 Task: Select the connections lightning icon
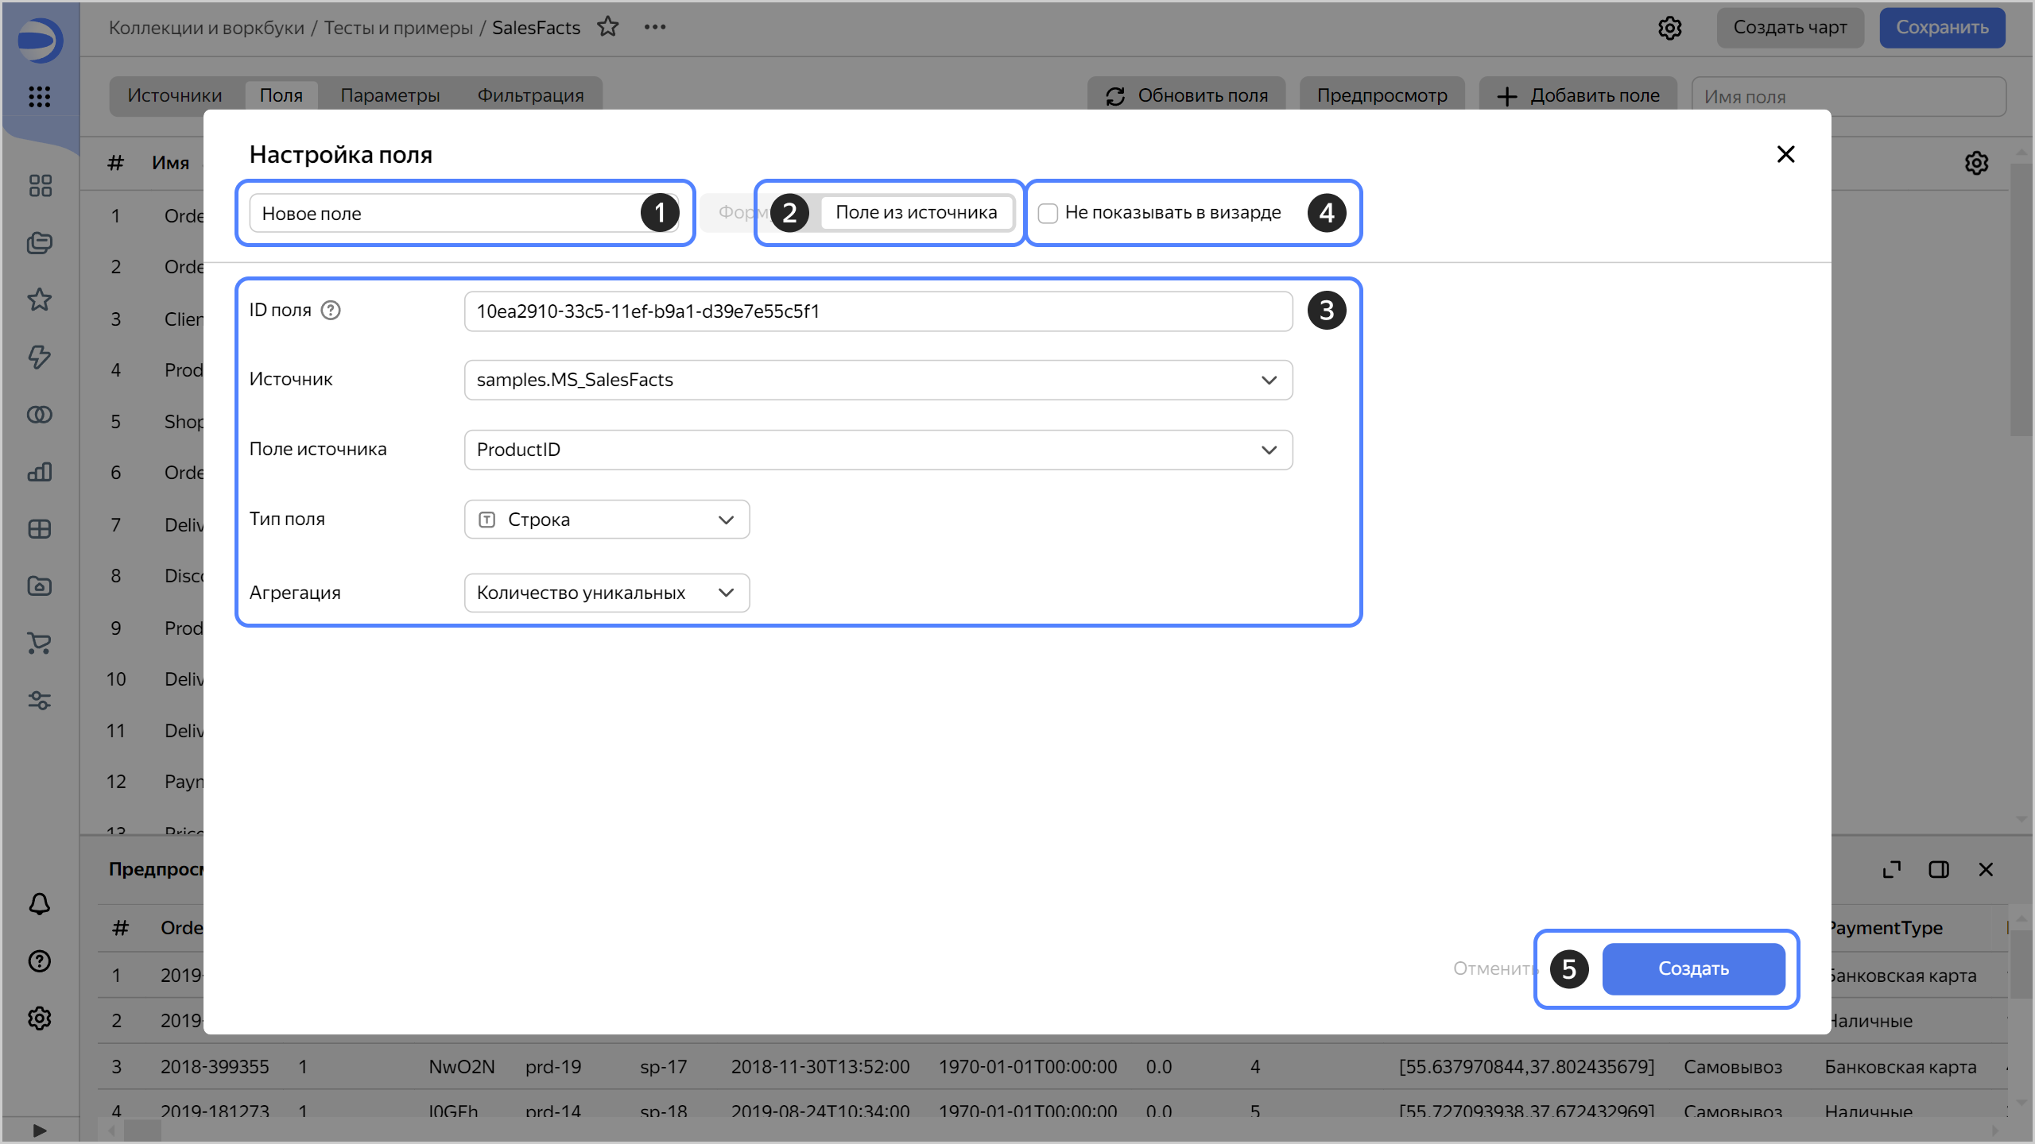[x=39, y=357]
